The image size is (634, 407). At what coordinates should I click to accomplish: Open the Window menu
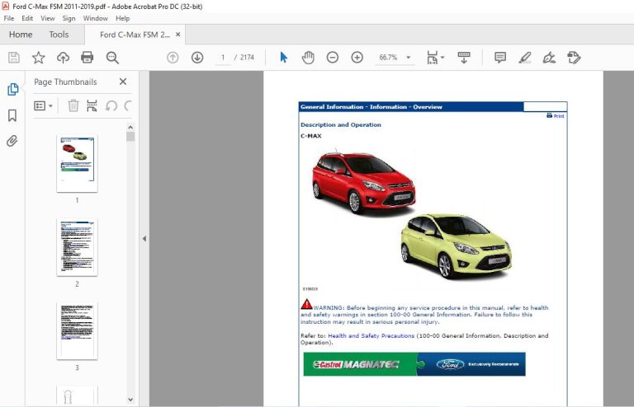96,18
